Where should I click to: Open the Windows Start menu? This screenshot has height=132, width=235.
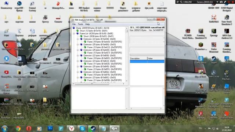[x=4, y=129]
